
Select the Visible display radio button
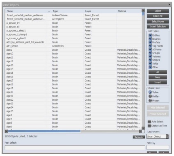pyautogui.click(x=150, y=92)
